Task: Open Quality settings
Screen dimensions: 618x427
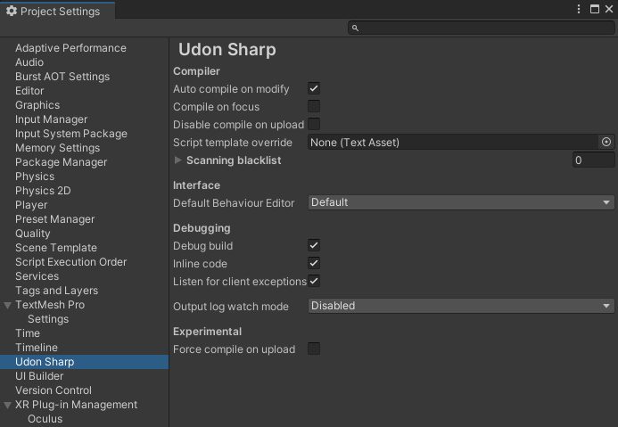Action: 32,234
